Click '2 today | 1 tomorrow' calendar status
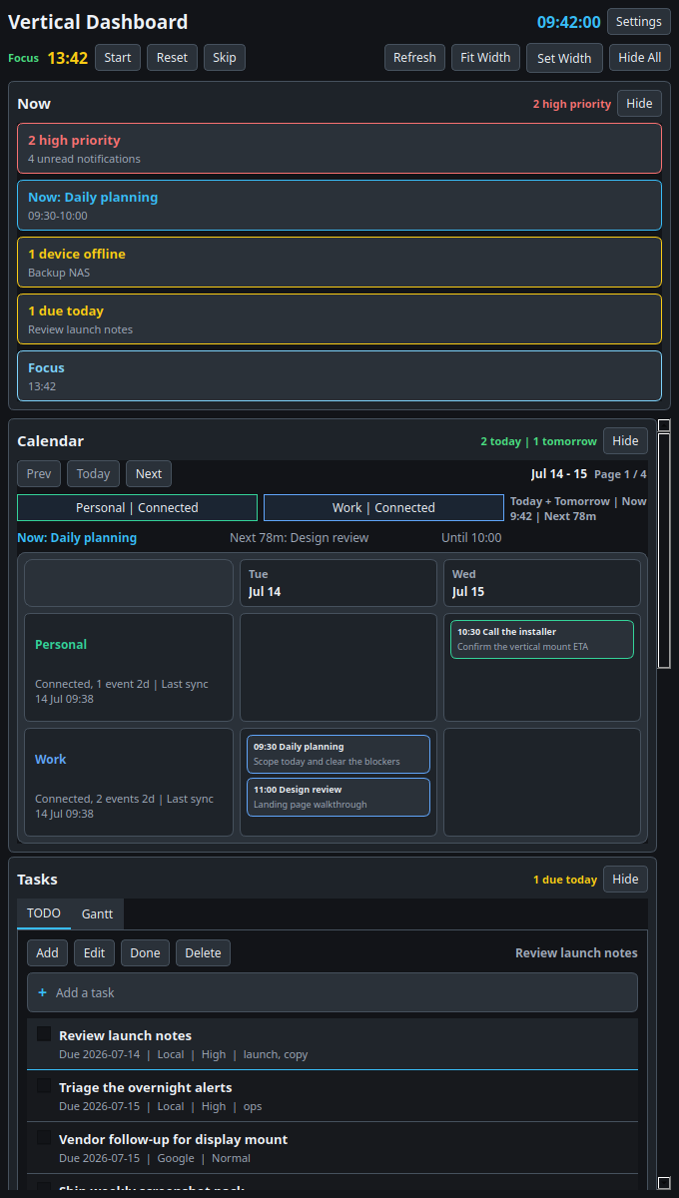679x1198 pixels. [x=538, y=441]
